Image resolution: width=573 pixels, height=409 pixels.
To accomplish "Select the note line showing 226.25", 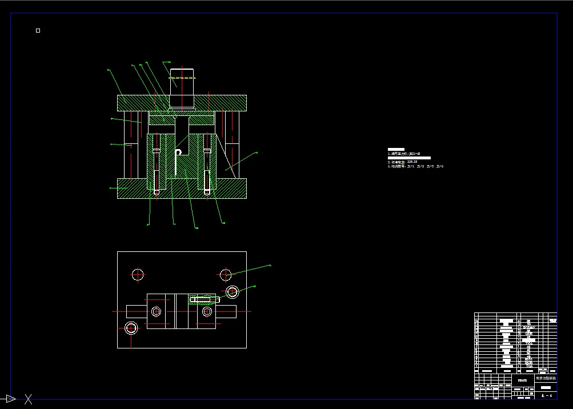I will [x=402, y=162].
